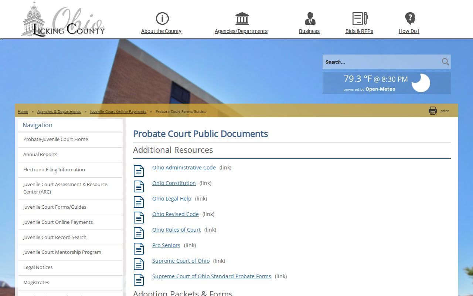Click the Licking County Ohio logo
This screenshot has height=296, width=473.
click(63, 19)
